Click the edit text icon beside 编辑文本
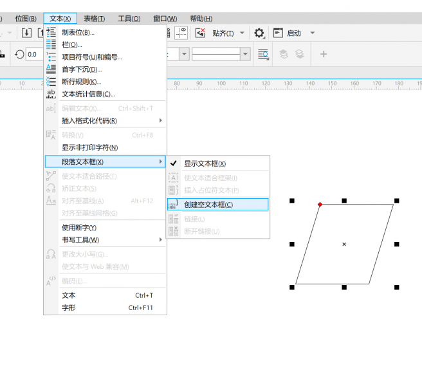 [x=51, y=108]
